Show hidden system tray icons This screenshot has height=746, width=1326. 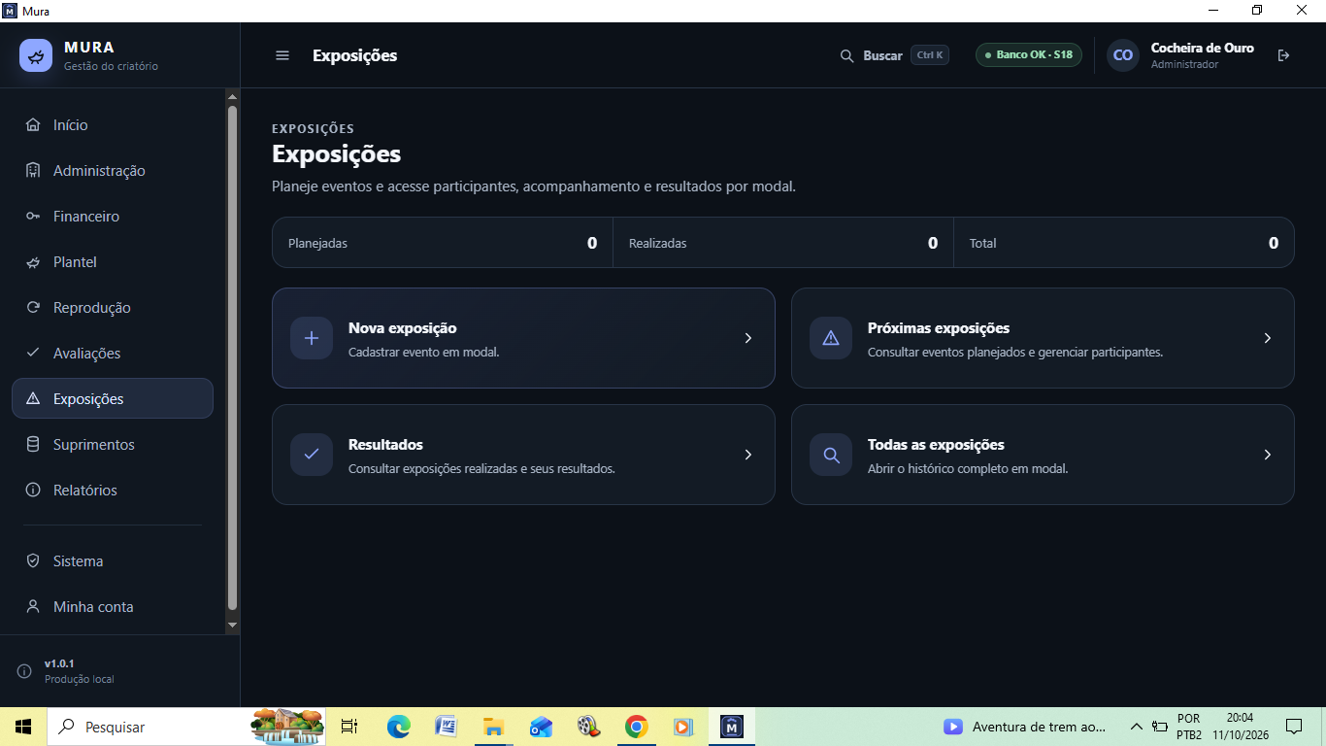1136,727
